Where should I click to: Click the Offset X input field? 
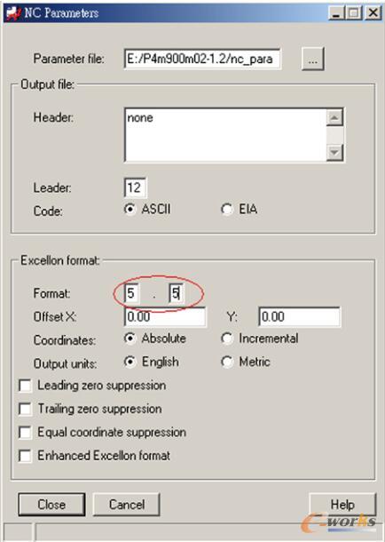click(x=165, y=317)
